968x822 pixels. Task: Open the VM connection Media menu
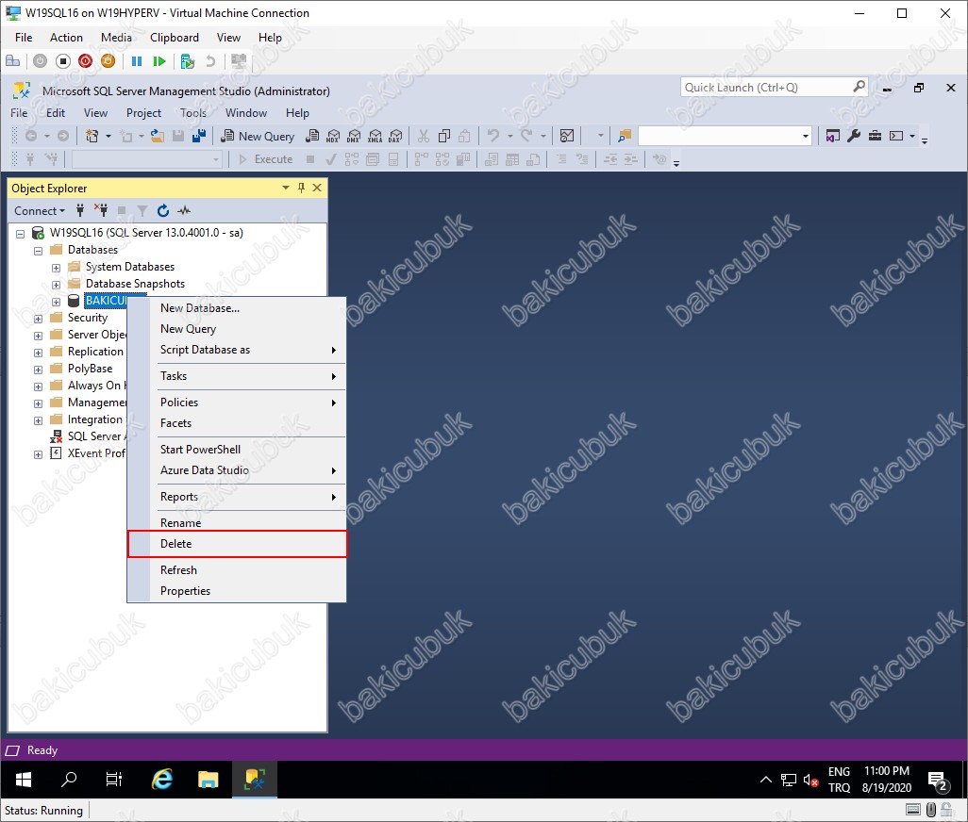116,38
